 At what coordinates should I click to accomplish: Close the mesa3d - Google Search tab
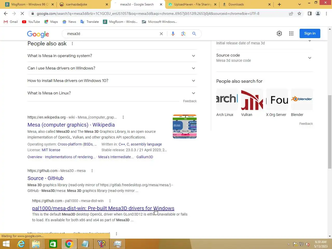[161, 4]
